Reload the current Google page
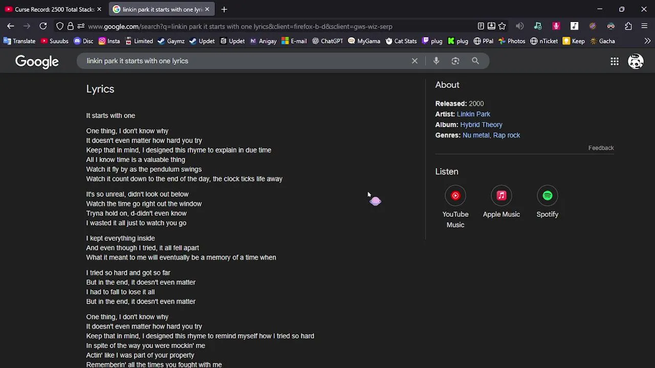 pyautogui.click(x=43, y=26)
